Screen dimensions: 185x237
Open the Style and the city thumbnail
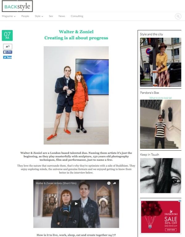point(160,62)
